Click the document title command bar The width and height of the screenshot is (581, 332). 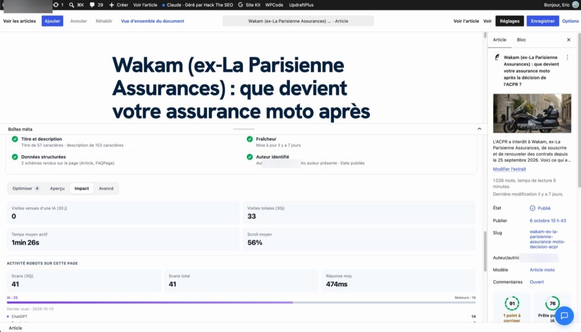(298, 21)
